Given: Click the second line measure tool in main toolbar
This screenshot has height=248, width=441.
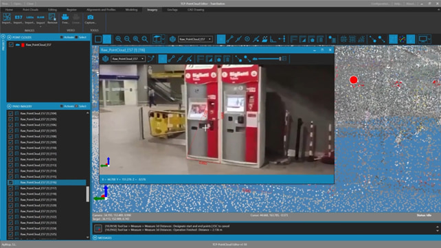Looking at the screenshot, I should pos(238,39).
